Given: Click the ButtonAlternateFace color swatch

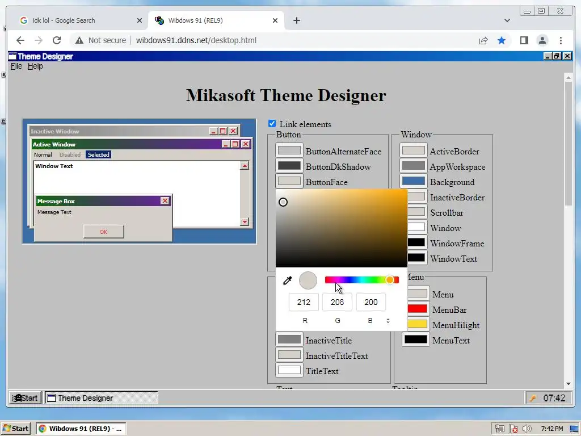Looking at the screenshot, I should point(289,150).
